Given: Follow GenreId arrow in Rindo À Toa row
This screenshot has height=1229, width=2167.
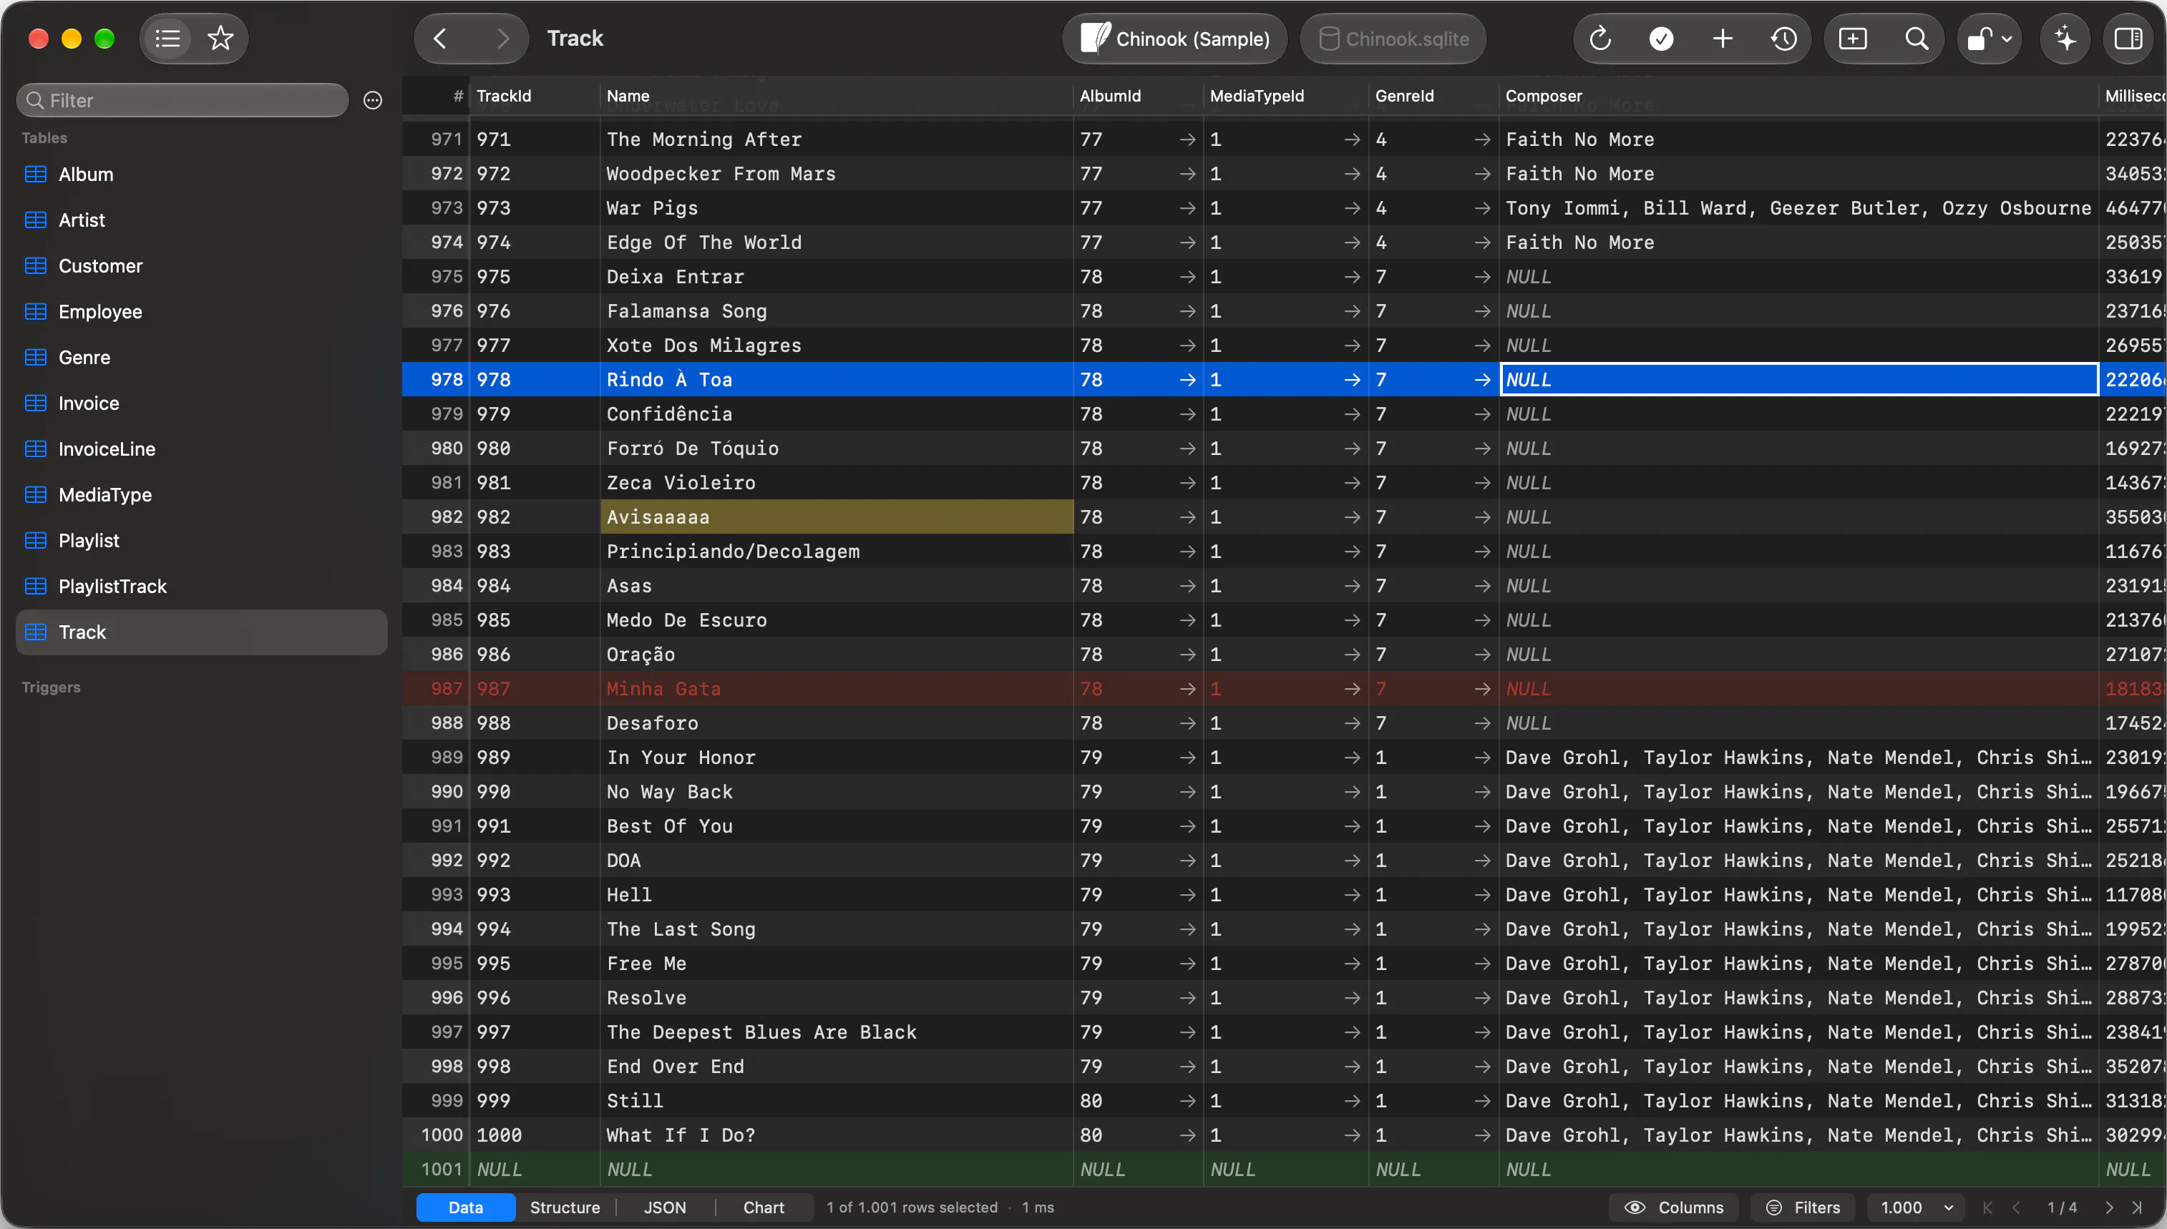Looking at the screenshot, I should (1481, 380).
